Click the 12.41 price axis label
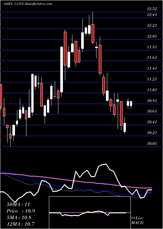The image size is (163, 229). 152,15
